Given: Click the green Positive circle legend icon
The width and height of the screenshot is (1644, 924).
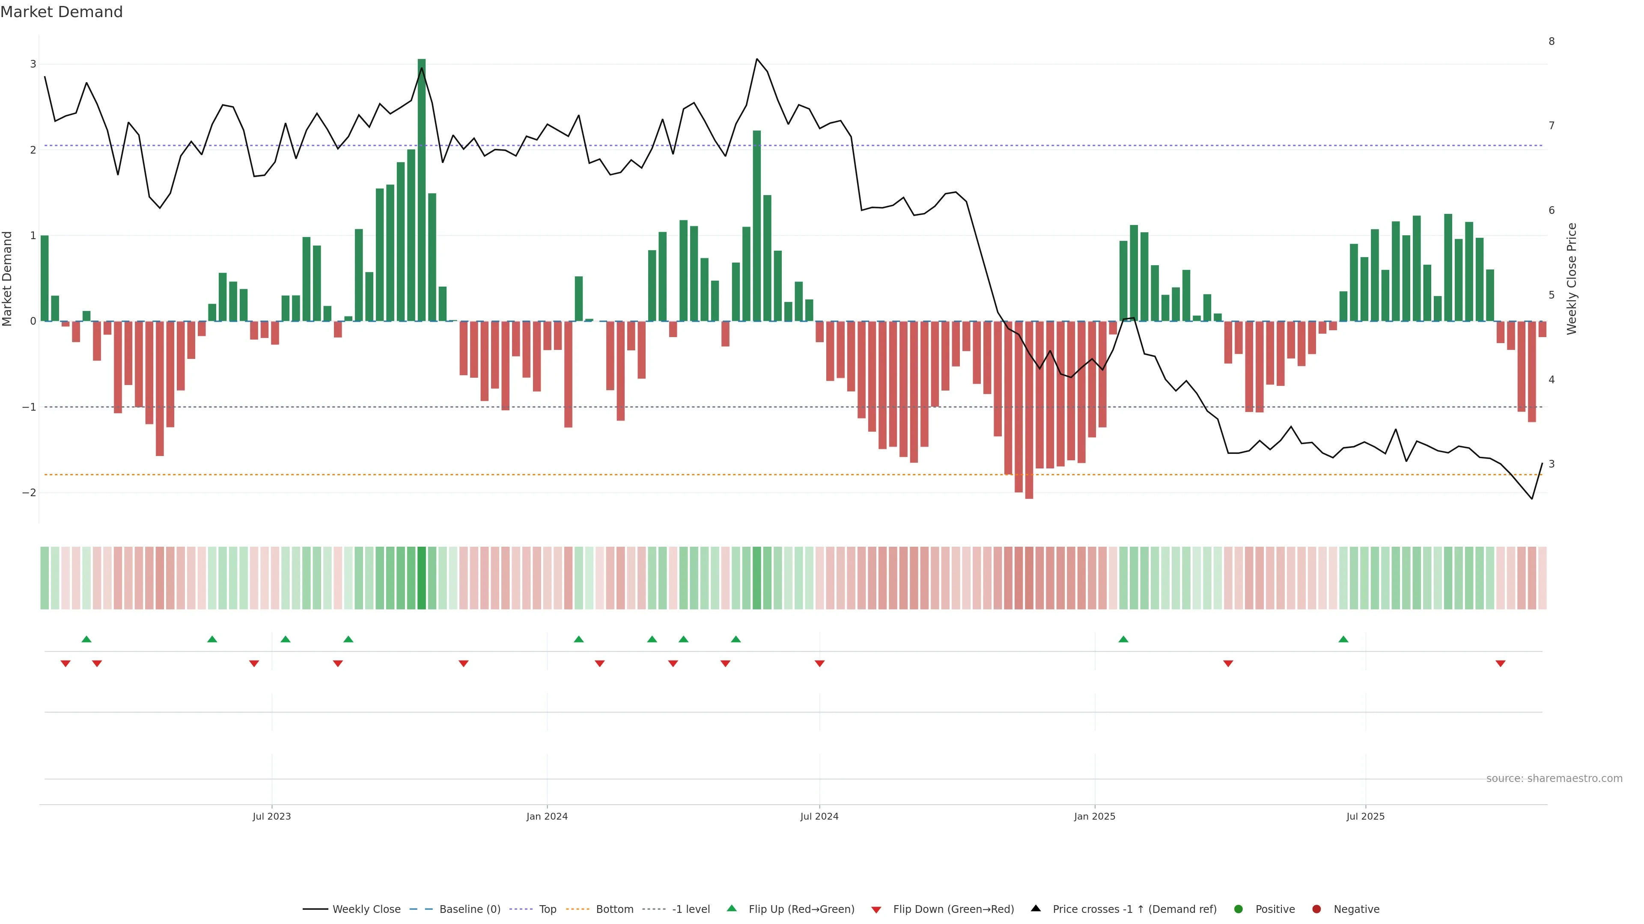Looking at the screenshot, I should coord(1239,909).
